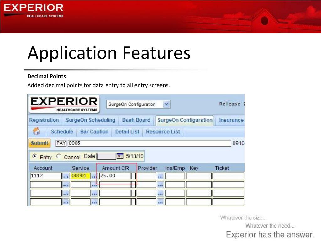This screenshot has width=321, height=241.
Task: Click the Provider column header
Action: point(147,168)
